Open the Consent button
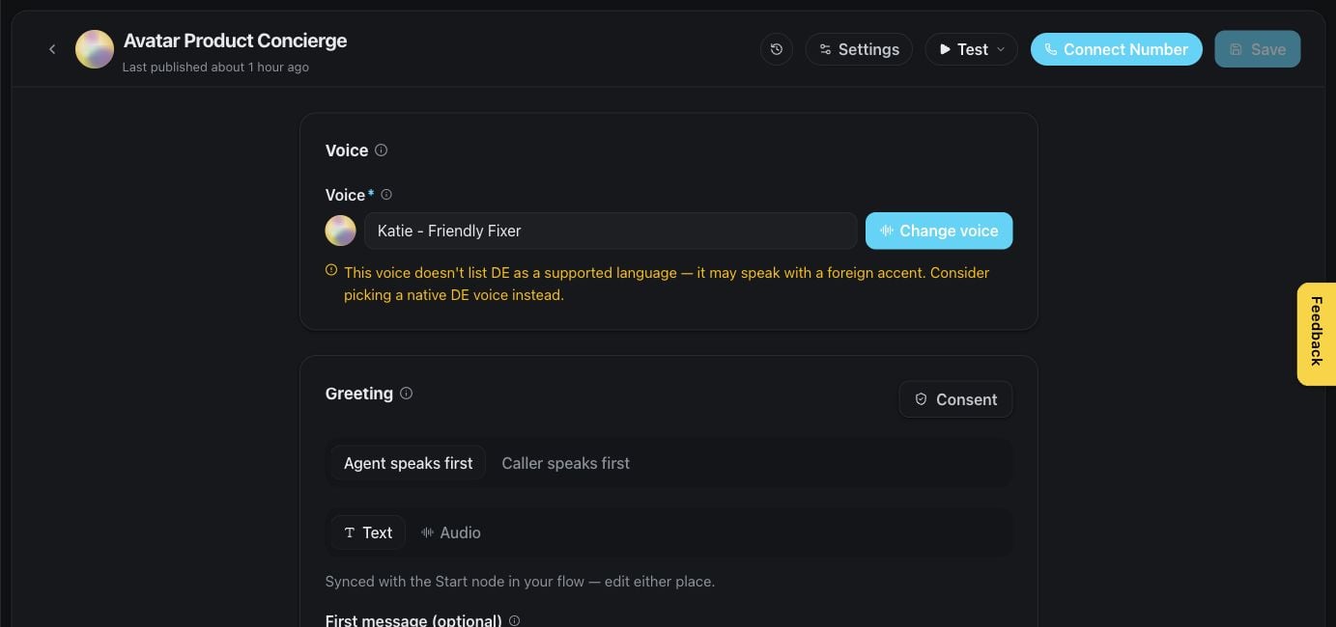 click(x=955, y=399)
